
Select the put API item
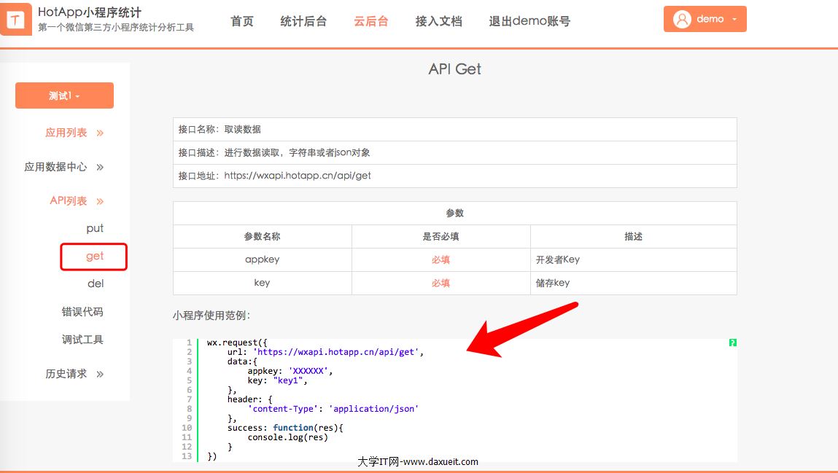click(x=95, y=228)
